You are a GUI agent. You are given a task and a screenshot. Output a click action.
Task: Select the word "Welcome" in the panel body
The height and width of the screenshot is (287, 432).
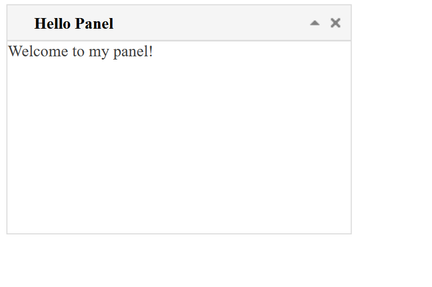coord(38,51)
